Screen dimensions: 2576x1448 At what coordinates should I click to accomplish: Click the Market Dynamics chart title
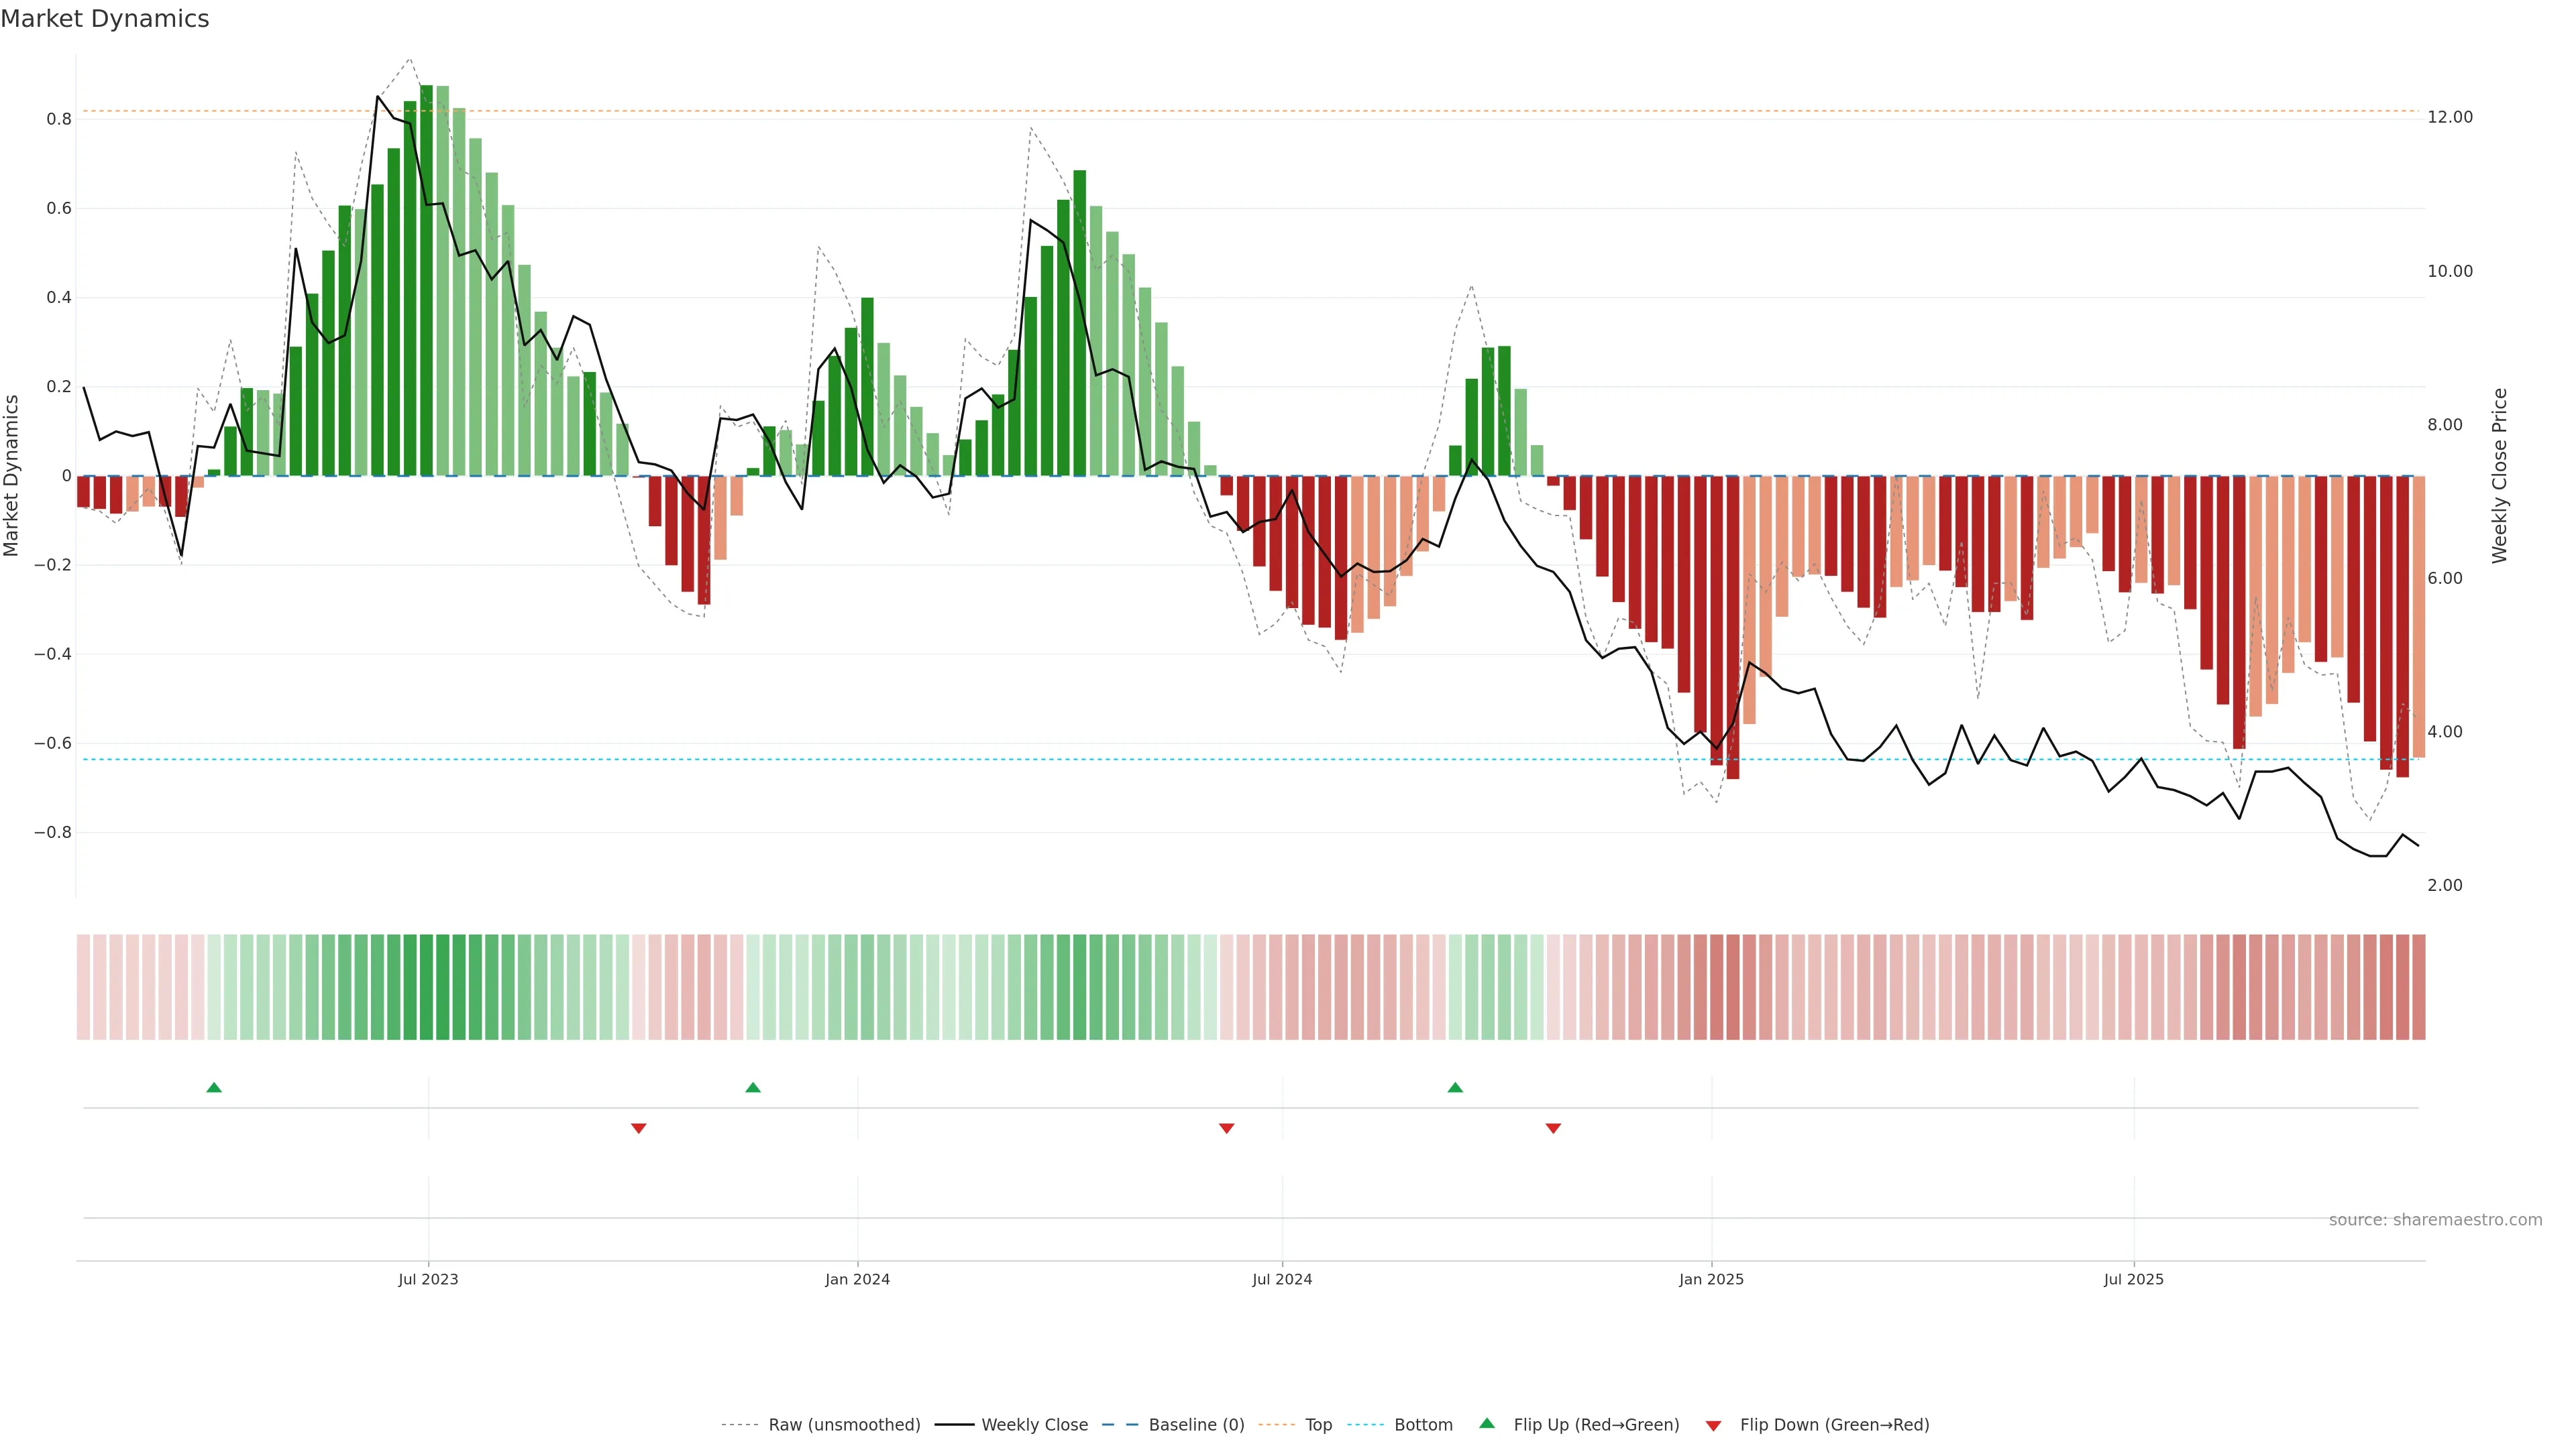click(x=105, y=19)
